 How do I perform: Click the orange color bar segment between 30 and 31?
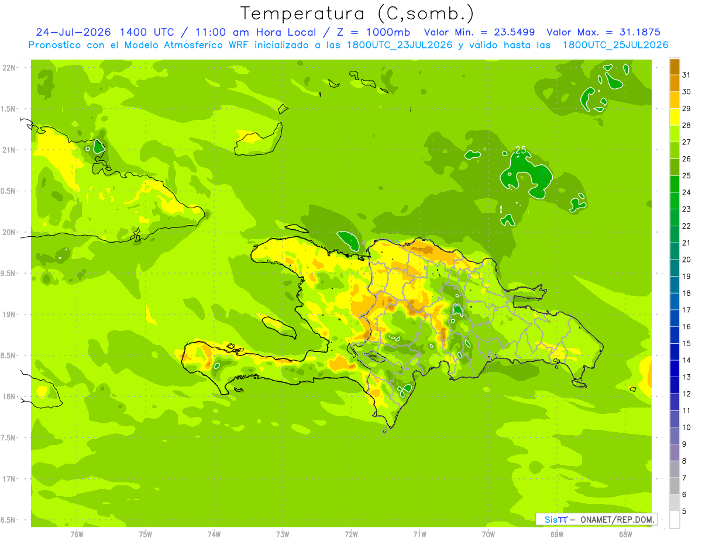[675, 83]
